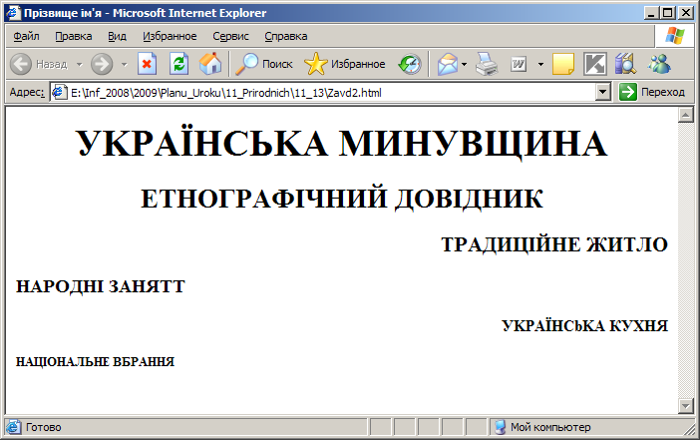Click the page icon in address bar
This screenshot has height=440, width=700.
pos(60,92)
